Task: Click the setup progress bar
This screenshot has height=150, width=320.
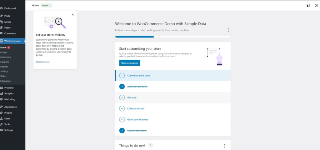Action: click(x=173, y=37)
